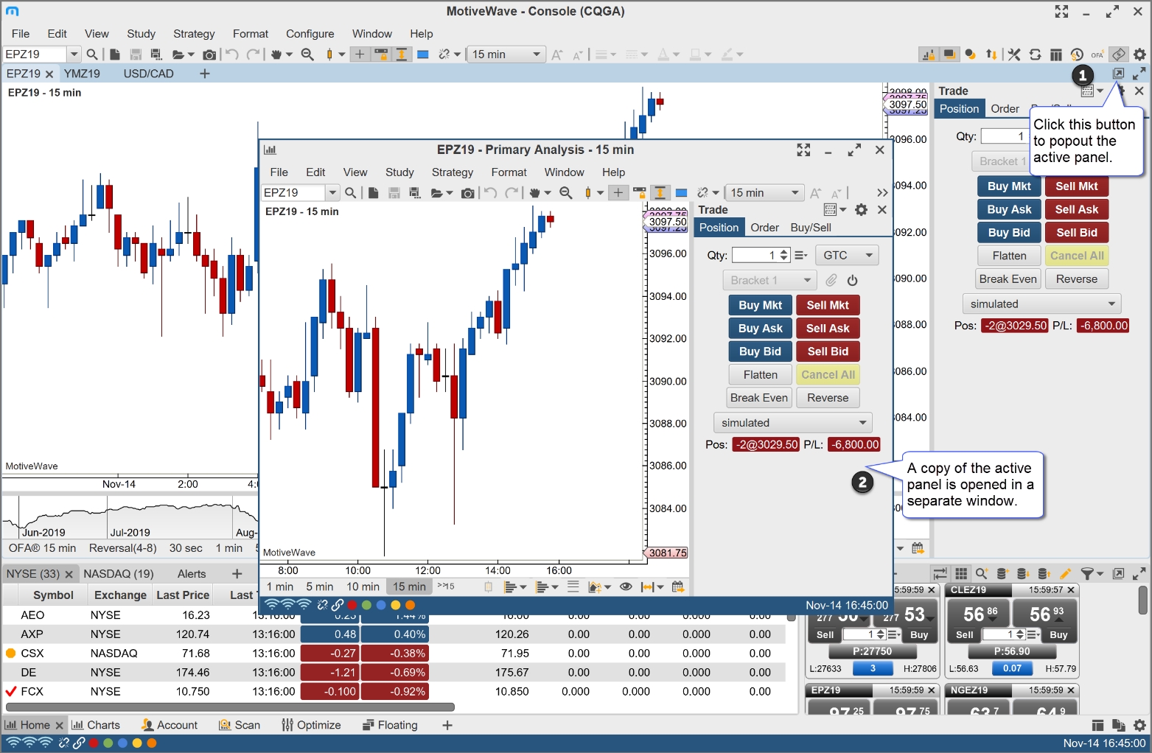Click the new document icon in main toolbar

115,55
